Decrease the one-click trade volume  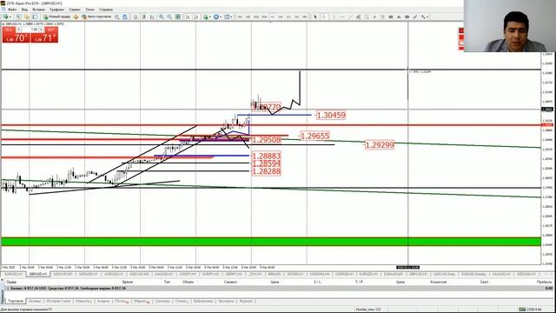point(19,30)
